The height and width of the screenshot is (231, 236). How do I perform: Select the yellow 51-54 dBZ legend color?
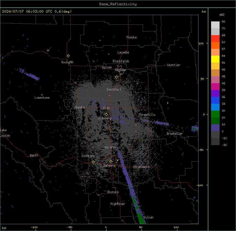[x=215, y=59]
